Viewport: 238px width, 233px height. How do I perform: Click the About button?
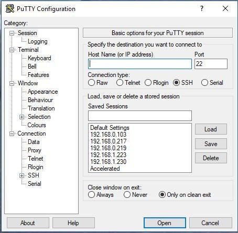28,223
